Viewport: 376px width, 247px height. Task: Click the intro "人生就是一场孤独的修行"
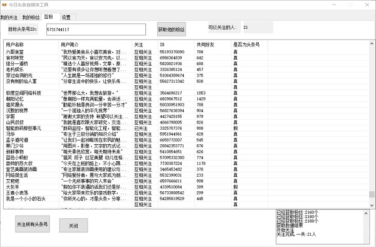point(88,75)
